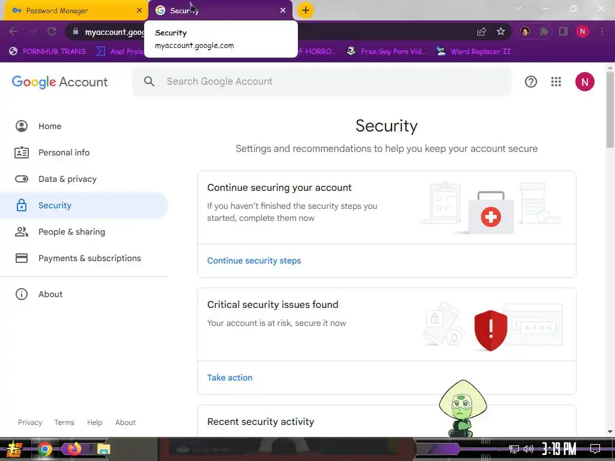Open the Extensions puzzle menu
The height and width of the screenshot is (461, 615).
(x=544, y=31)
